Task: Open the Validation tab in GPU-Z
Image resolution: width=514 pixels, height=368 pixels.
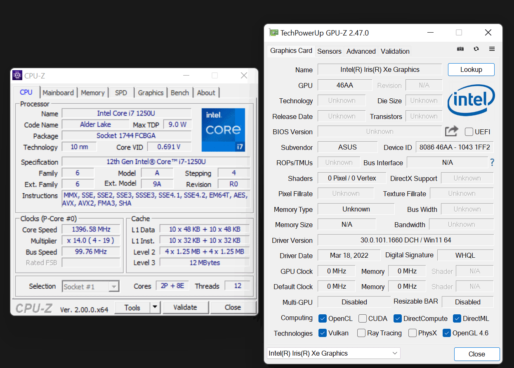Action: (395, 51)
